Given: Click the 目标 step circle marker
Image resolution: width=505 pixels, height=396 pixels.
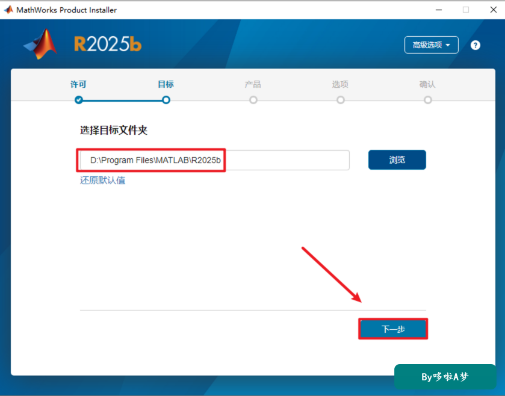Looking at the screenshot, I should point(166,100).
